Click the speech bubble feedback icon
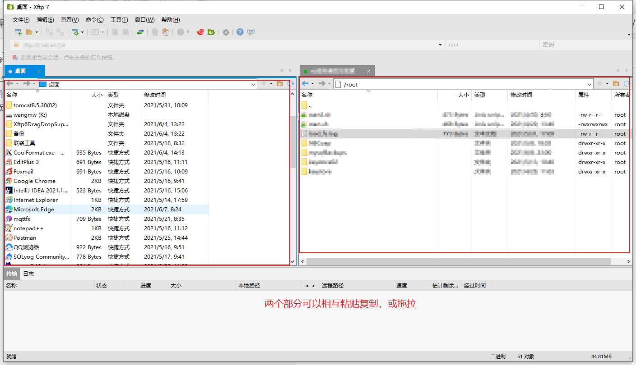The image size is (636, 365). click(x=251, y=32)
